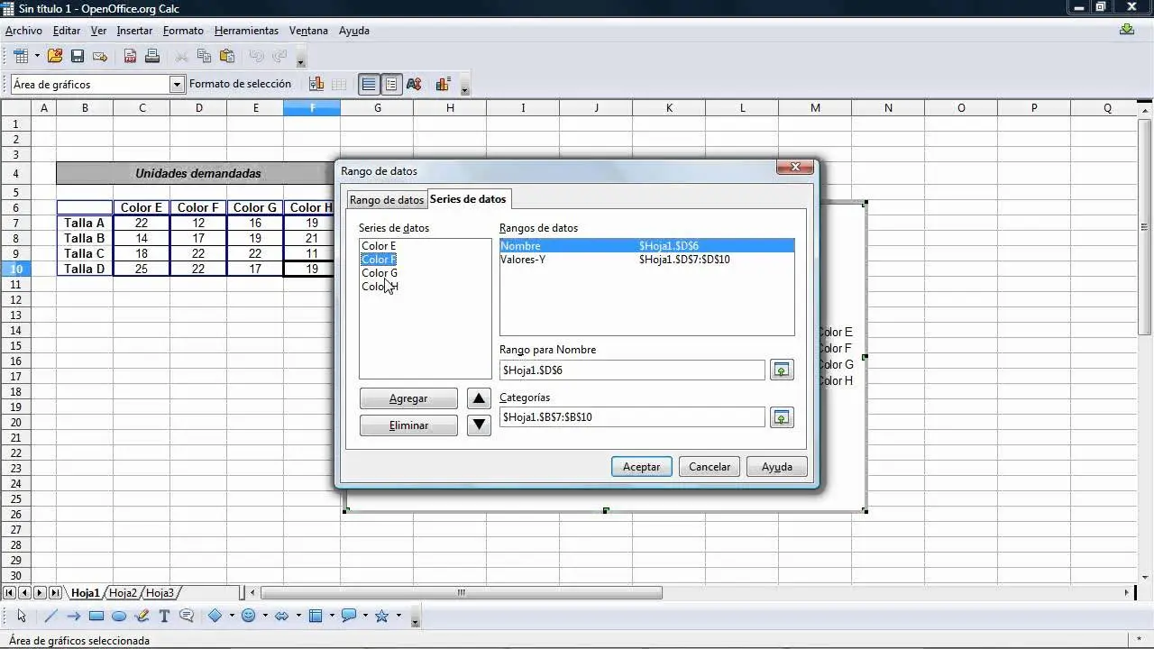Select the Line drawing tool

click(50, 617)
